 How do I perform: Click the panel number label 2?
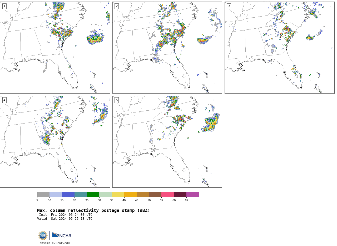pos(117,6)
